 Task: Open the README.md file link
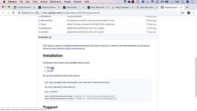[46, 16]
